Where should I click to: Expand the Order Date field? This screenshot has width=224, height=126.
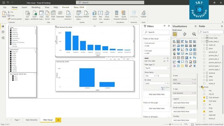pyautogui.click(x=202, y=38)
